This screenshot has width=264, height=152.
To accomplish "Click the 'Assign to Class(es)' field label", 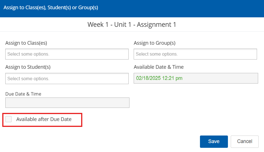I will coord(26,43).
